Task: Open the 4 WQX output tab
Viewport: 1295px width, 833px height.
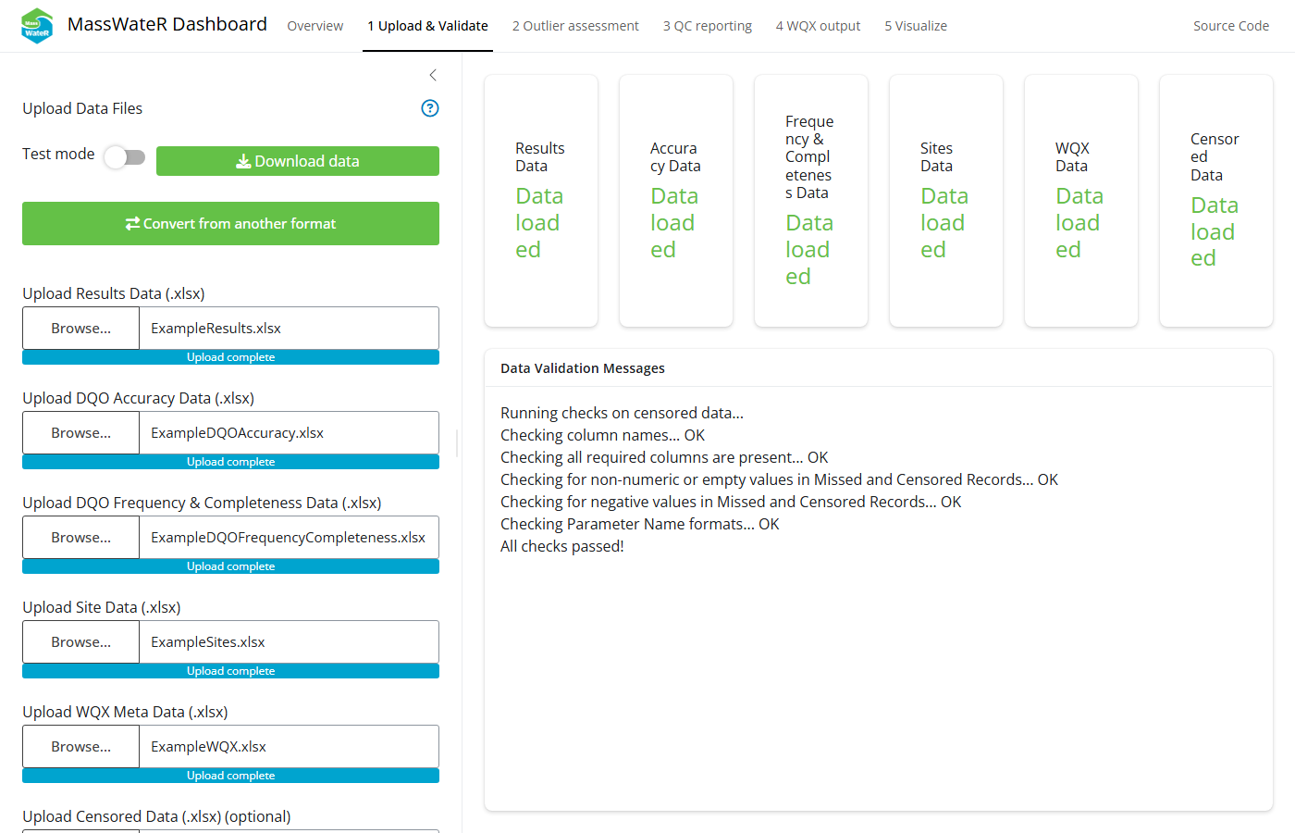Action: click(x=818, y=26)
